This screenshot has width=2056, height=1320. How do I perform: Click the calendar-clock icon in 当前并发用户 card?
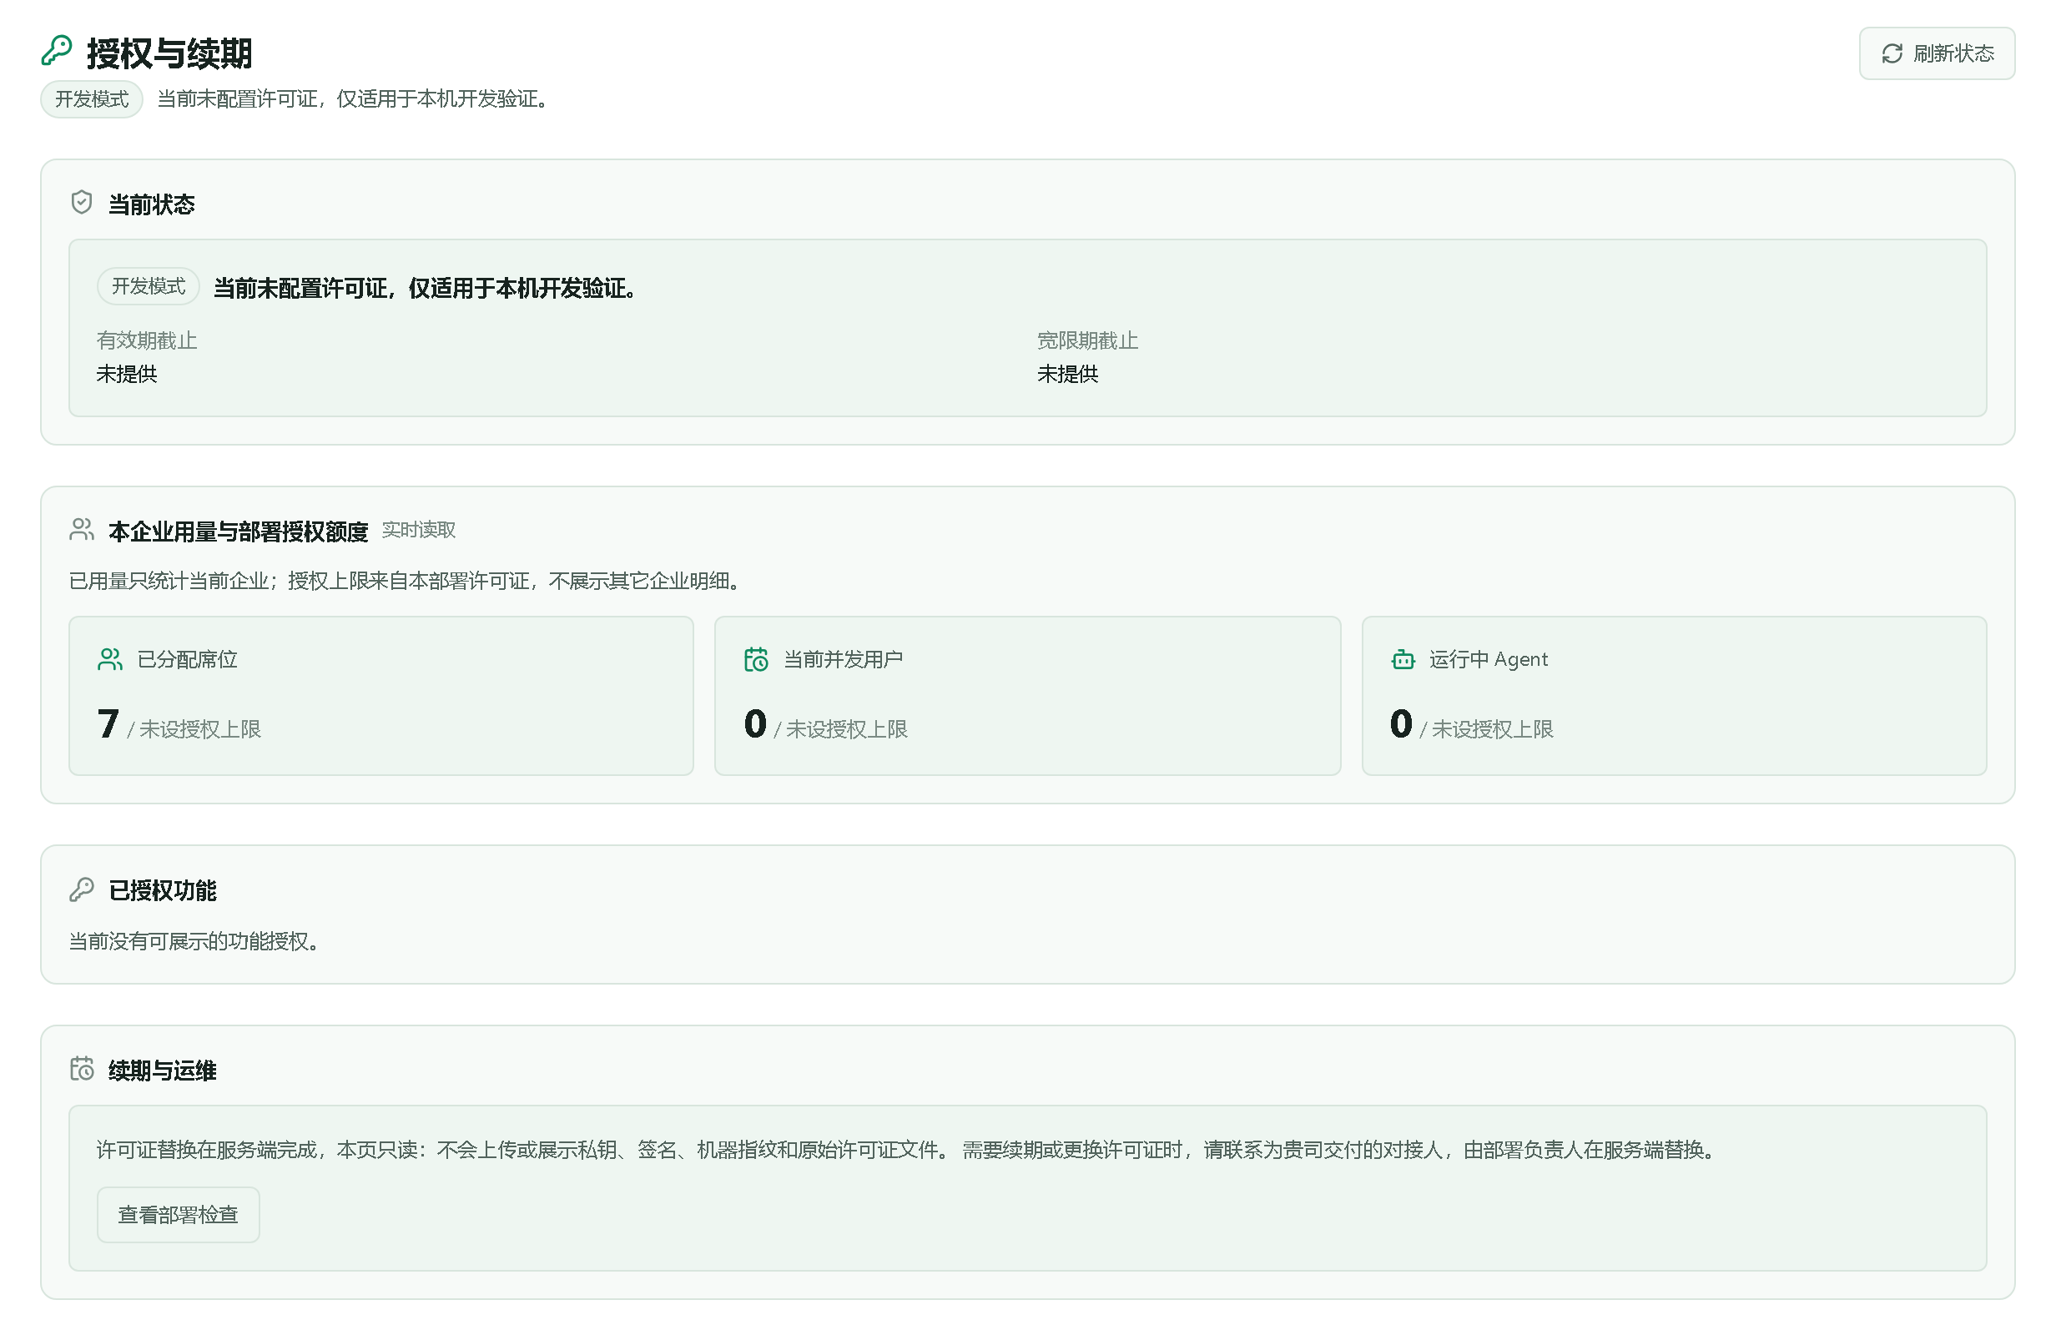coord(756,659)
